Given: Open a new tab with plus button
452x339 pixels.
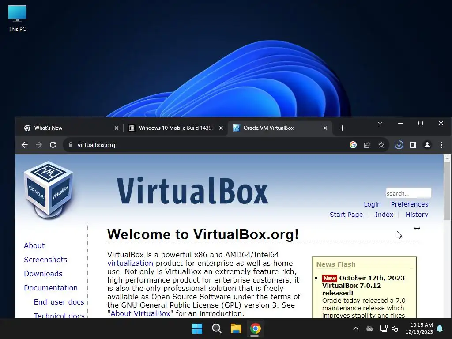Looking at the screenshot, I should (x=342, y=128).
